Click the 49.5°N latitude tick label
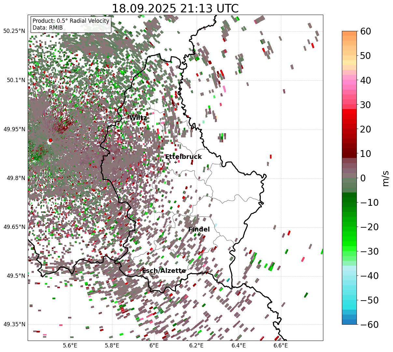This screenshot has height=352, width=393. point(16,276)
